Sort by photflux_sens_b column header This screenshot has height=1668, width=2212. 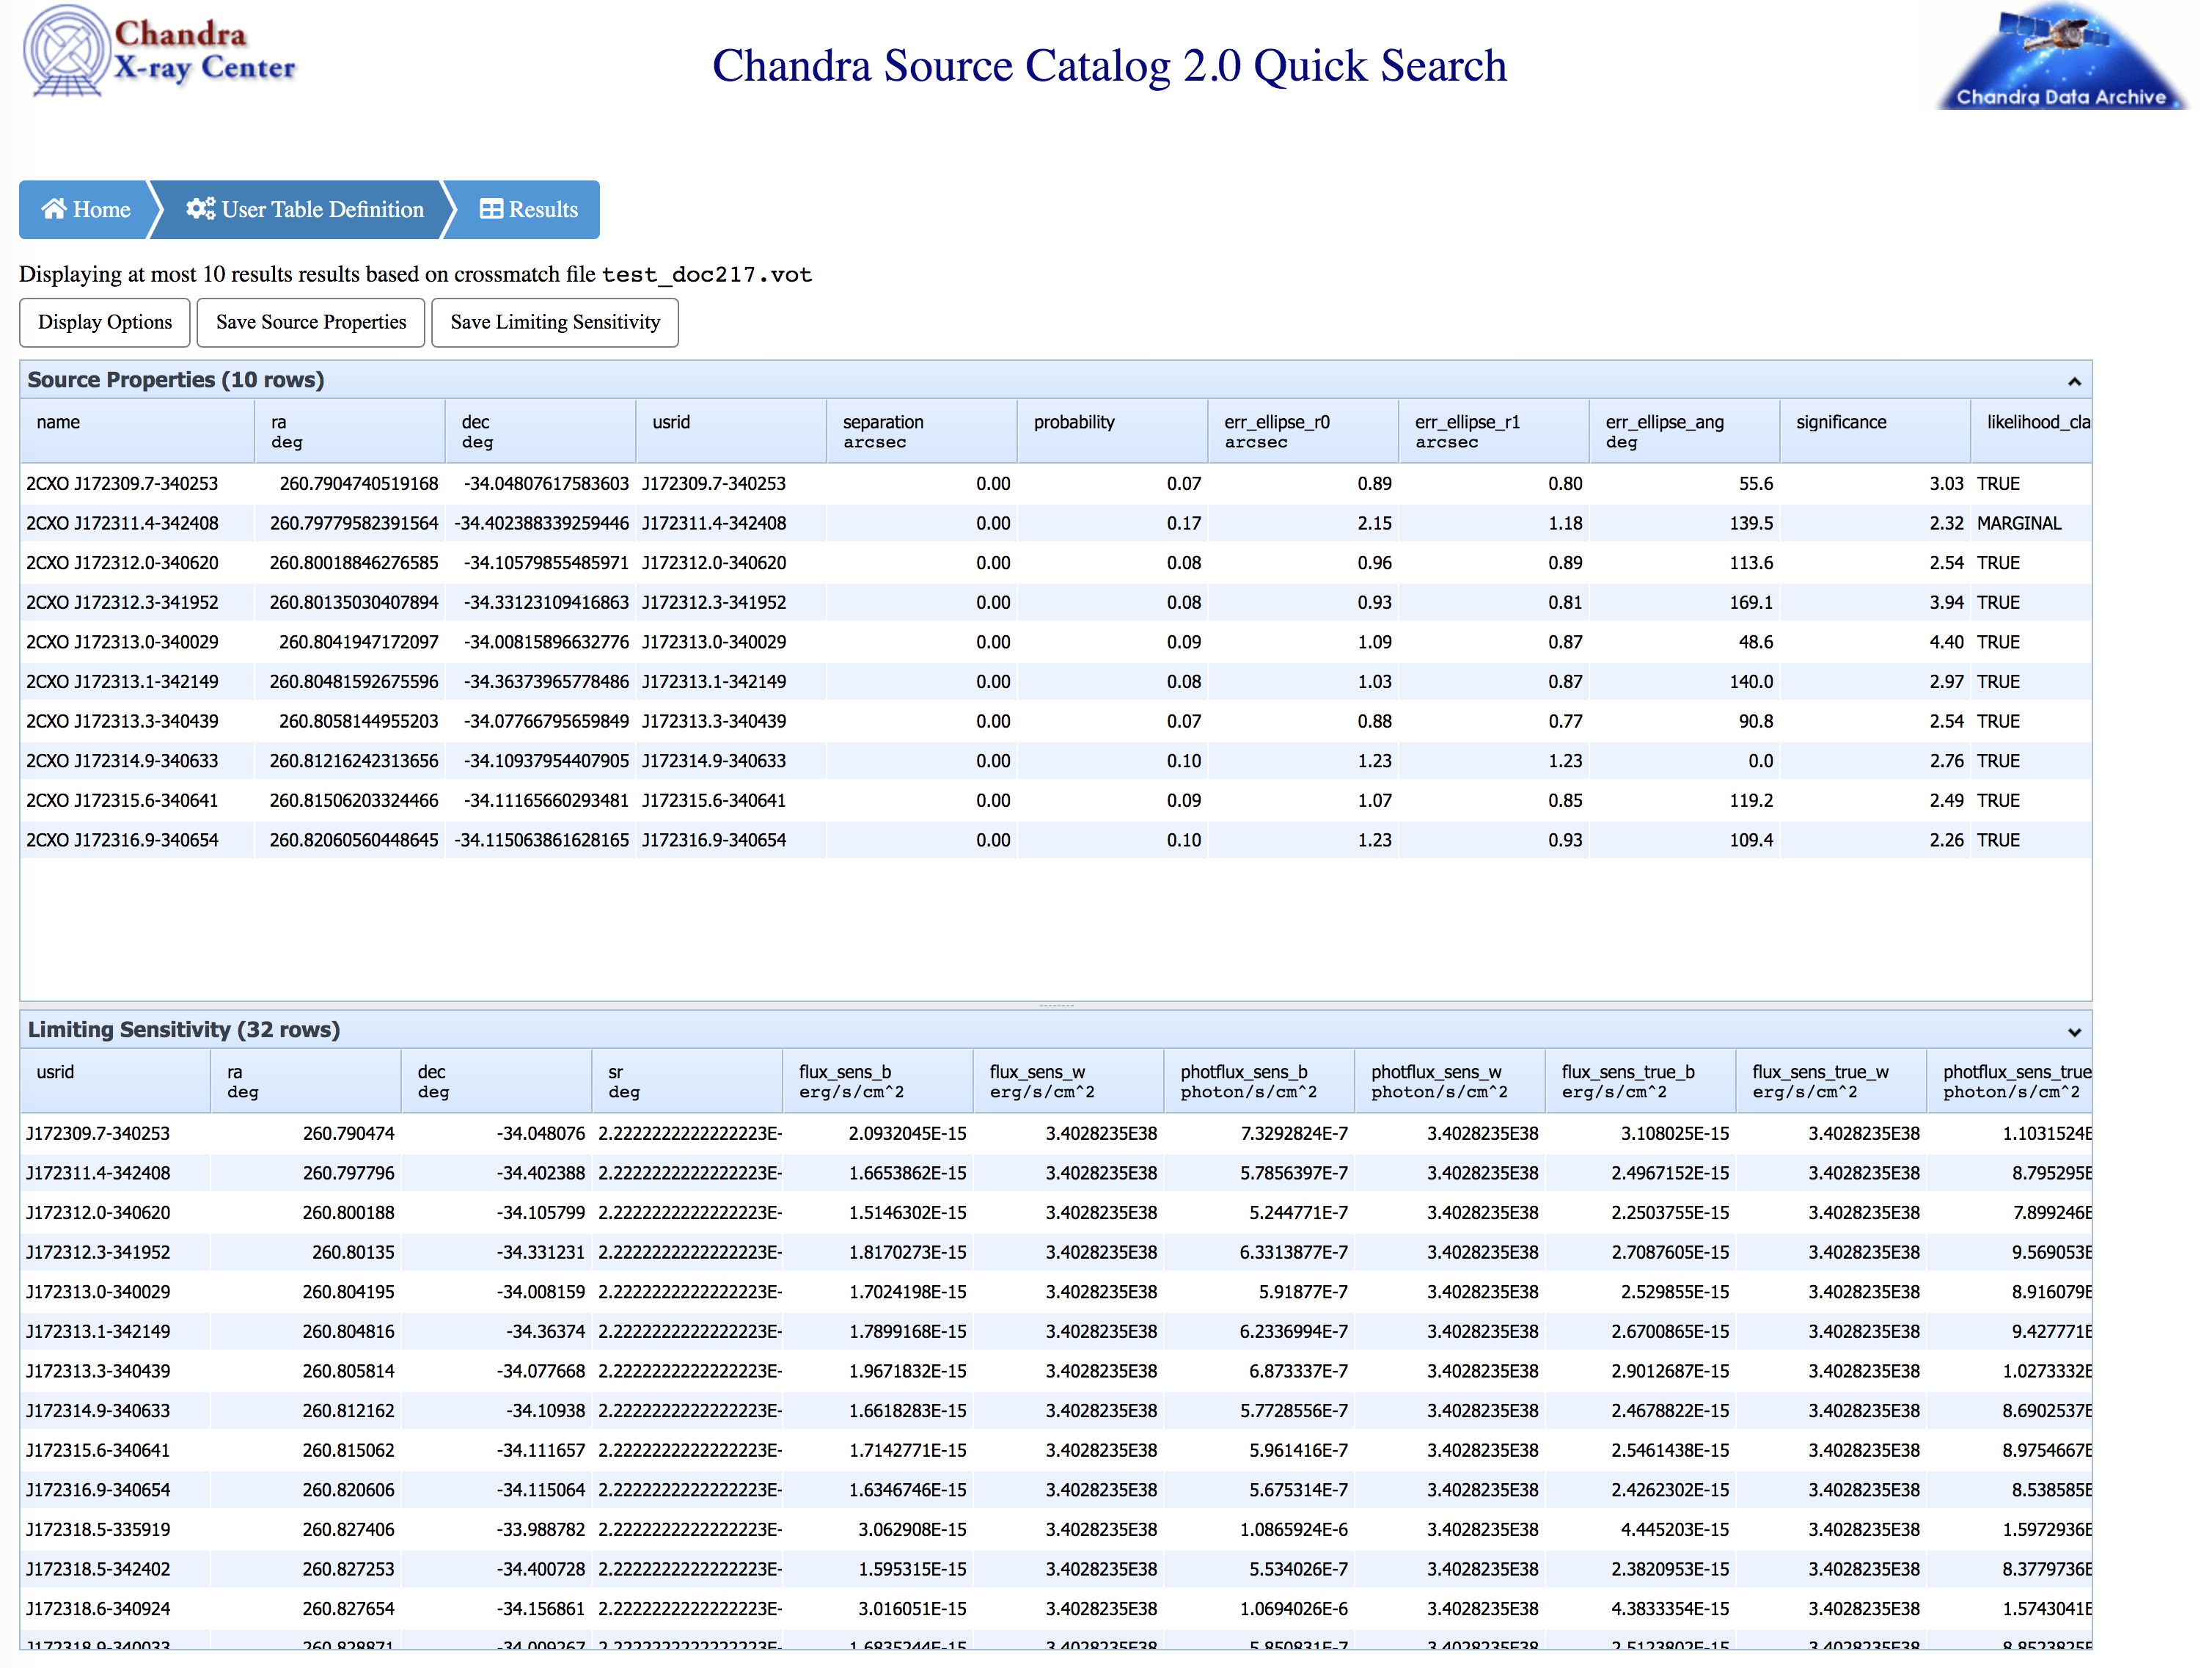pyautogui.click(x=1259, y=1082)
